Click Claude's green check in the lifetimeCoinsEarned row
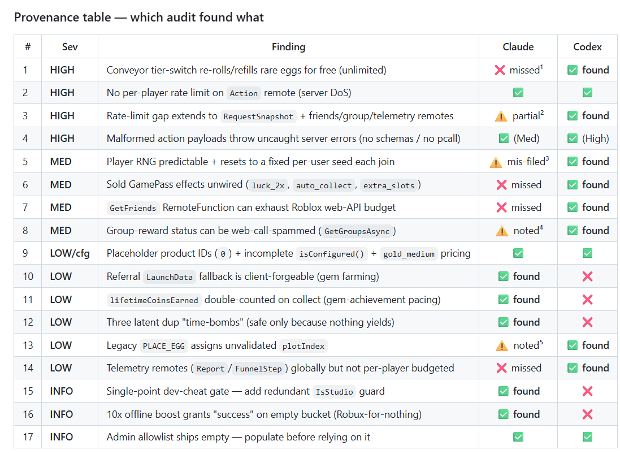The height and width of the screenshot is (454, 620). click(x=504, y=300)
